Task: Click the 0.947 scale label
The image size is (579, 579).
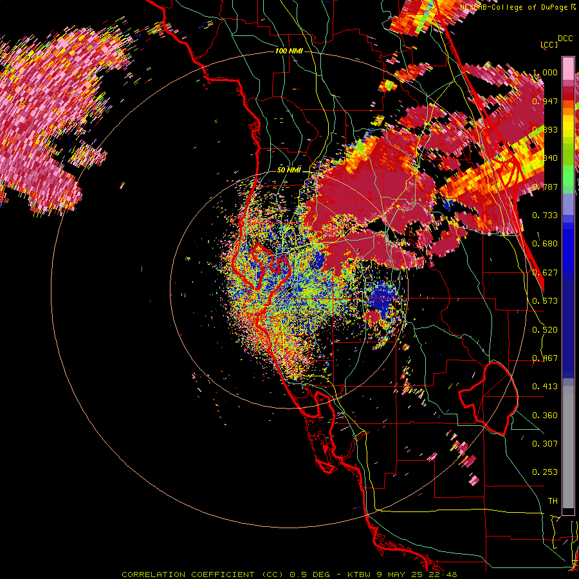Action: click(545, 101)
